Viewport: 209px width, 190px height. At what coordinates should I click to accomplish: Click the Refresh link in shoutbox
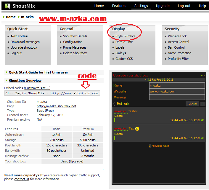click(123, 103)
